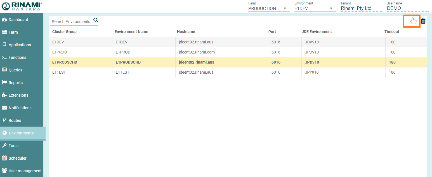The height and width of the screenshot is (177, 432).
Task: Click the Notifications envelope icon
Action: click(4, 108)
